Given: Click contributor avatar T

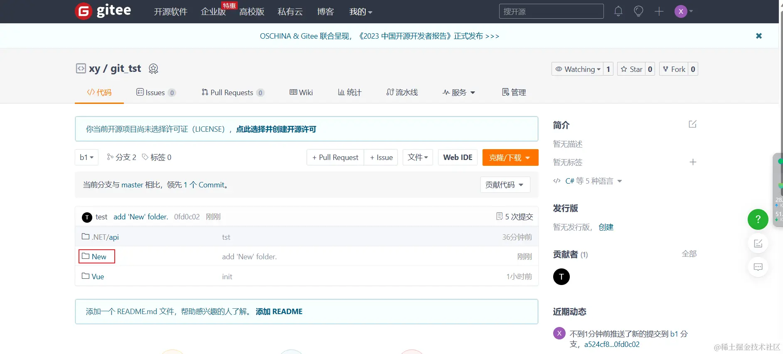Looking at the screenshot, I should (561, 277).
